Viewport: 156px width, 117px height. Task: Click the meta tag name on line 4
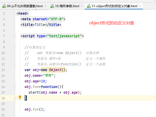(x=26, y=19)
